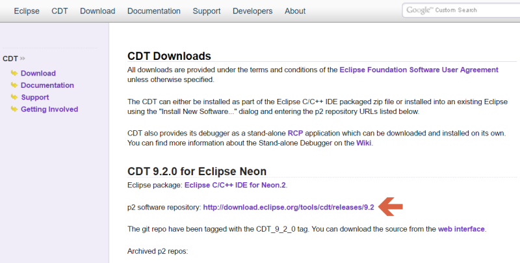Click the 'p2 software repository:' label

[164, 208]
